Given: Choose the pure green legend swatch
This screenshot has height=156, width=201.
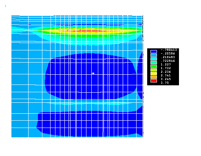Looking at the screenshot, I should pos(154,66).
